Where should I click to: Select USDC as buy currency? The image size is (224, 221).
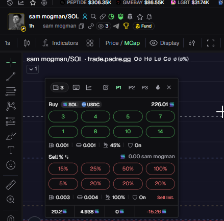click(91, 105)
